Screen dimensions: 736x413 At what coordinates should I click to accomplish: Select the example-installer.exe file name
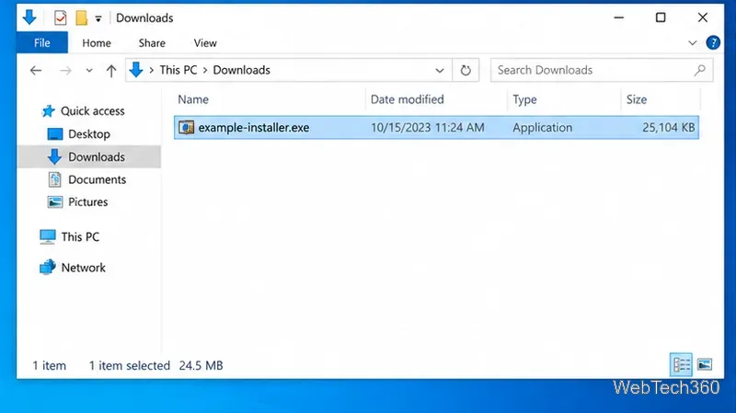[254, 128]
